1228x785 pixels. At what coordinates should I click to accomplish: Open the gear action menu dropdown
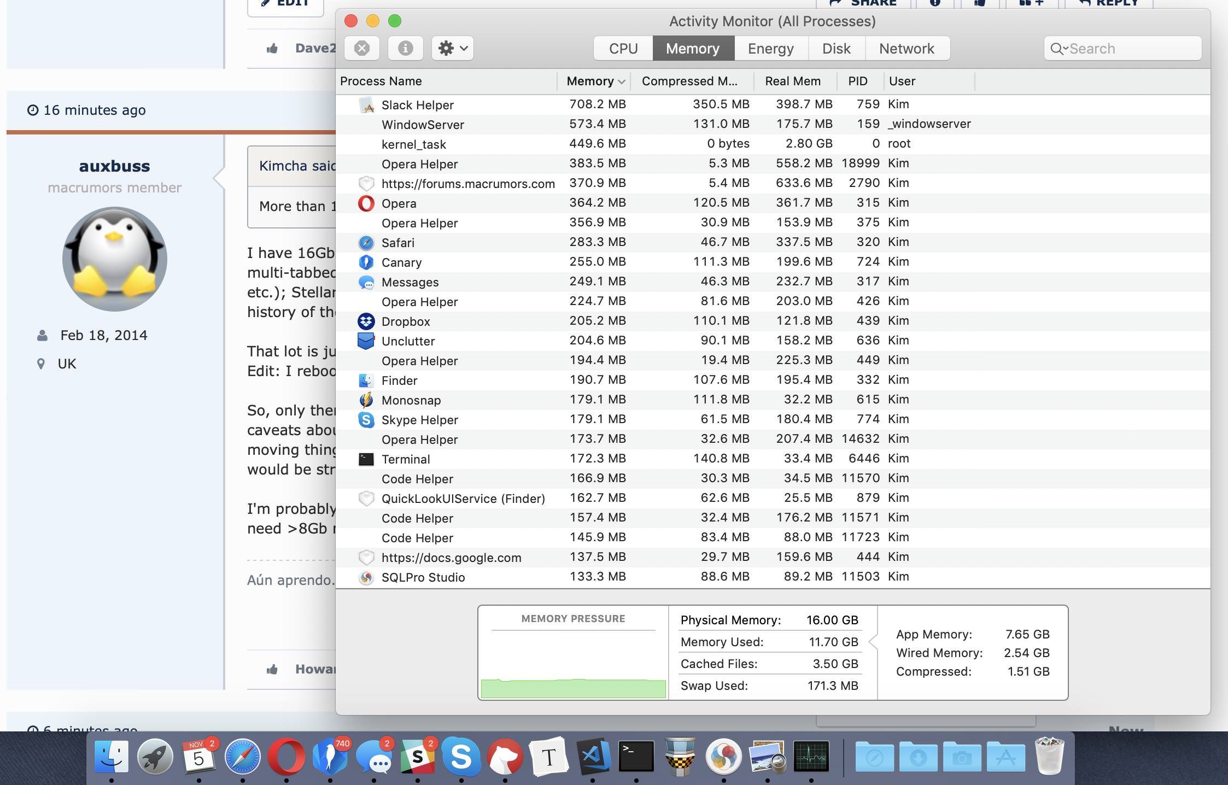pos(452,48)
